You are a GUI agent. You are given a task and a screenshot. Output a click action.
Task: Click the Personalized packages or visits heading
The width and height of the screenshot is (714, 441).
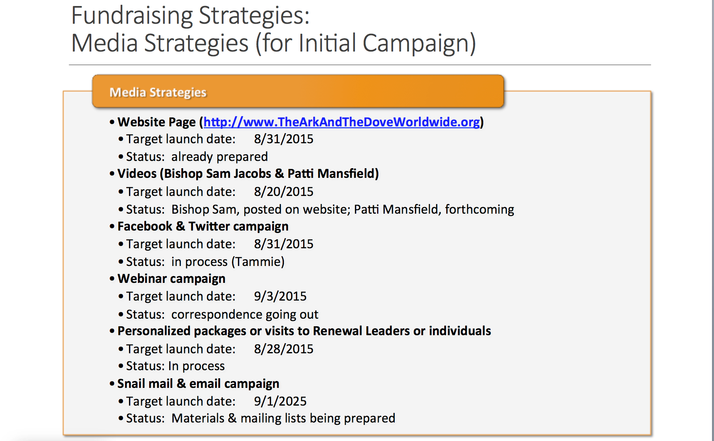point(304,331)
